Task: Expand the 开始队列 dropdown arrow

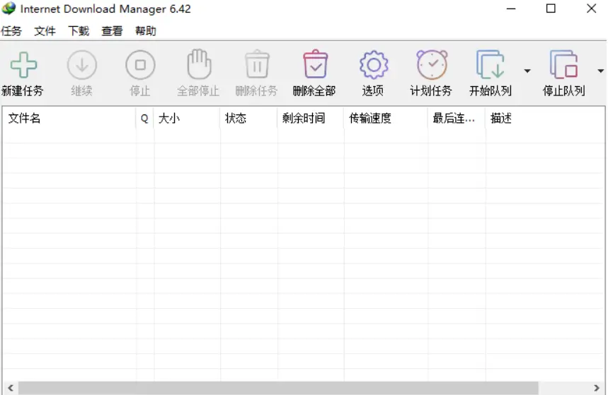Action: pos(527,71)
